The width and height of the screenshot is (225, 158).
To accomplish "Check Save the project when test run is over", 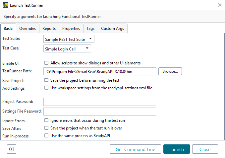I will coord(46,128).
